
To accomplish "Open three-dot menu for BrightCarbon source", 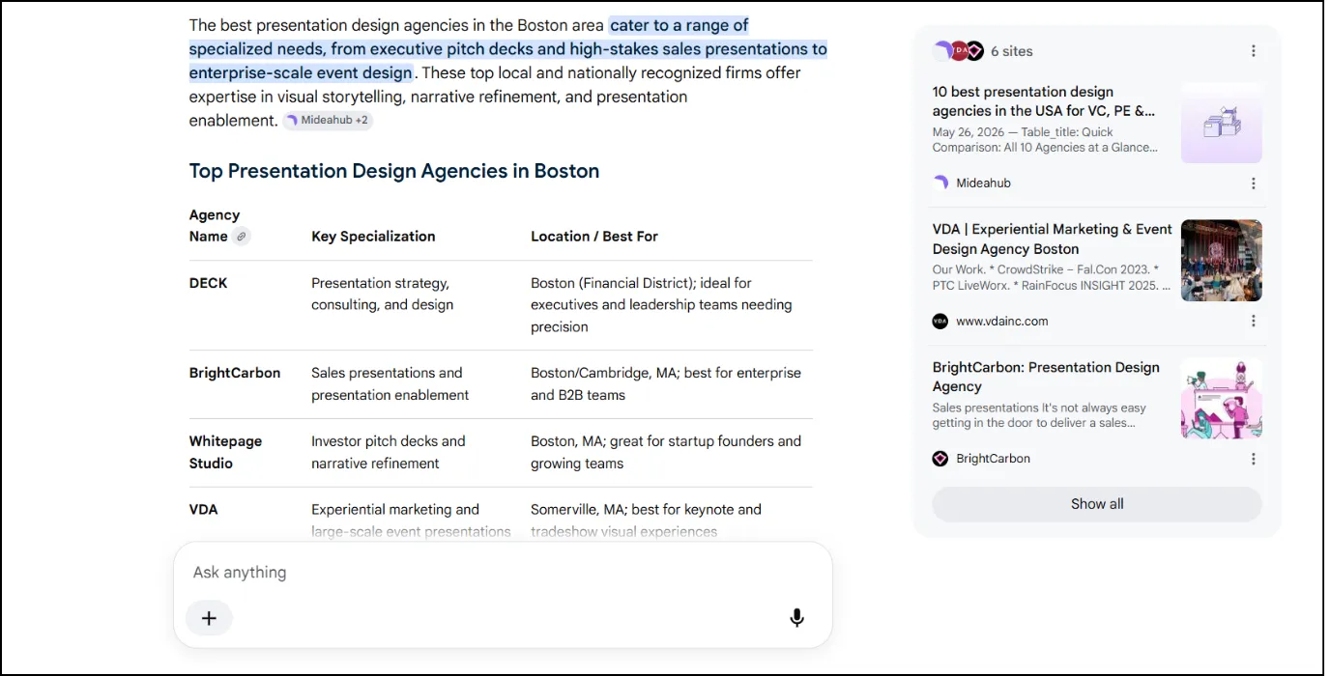I will click(x=1254, y=460).
